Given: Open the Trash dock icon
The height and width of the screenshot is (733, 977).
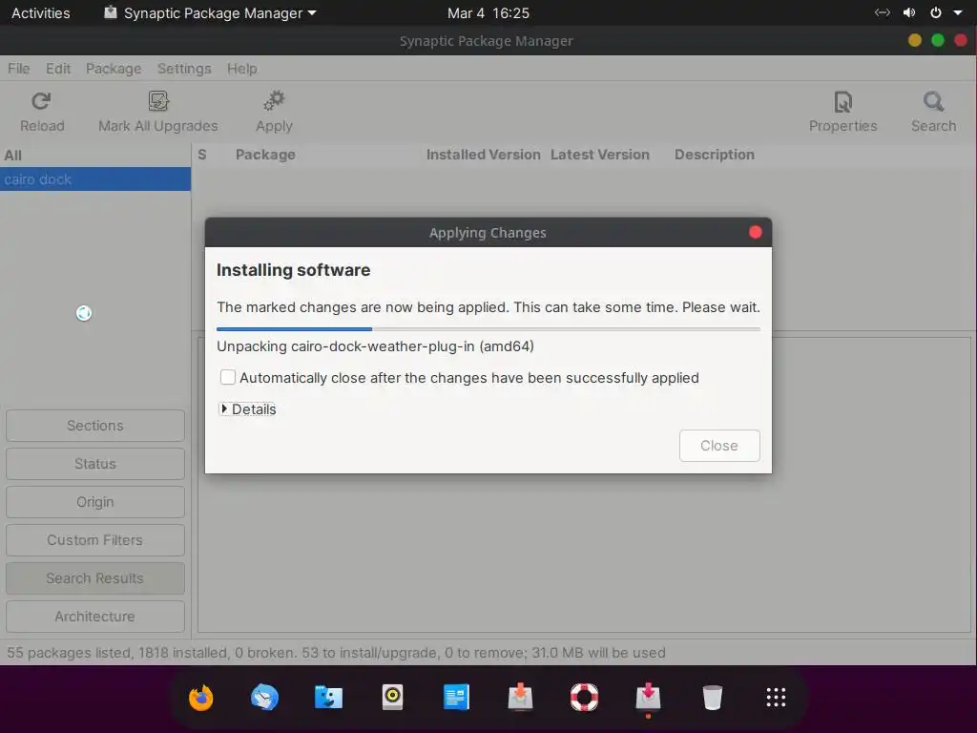Looking at the screenshot, I should click(x=712, y=698).
